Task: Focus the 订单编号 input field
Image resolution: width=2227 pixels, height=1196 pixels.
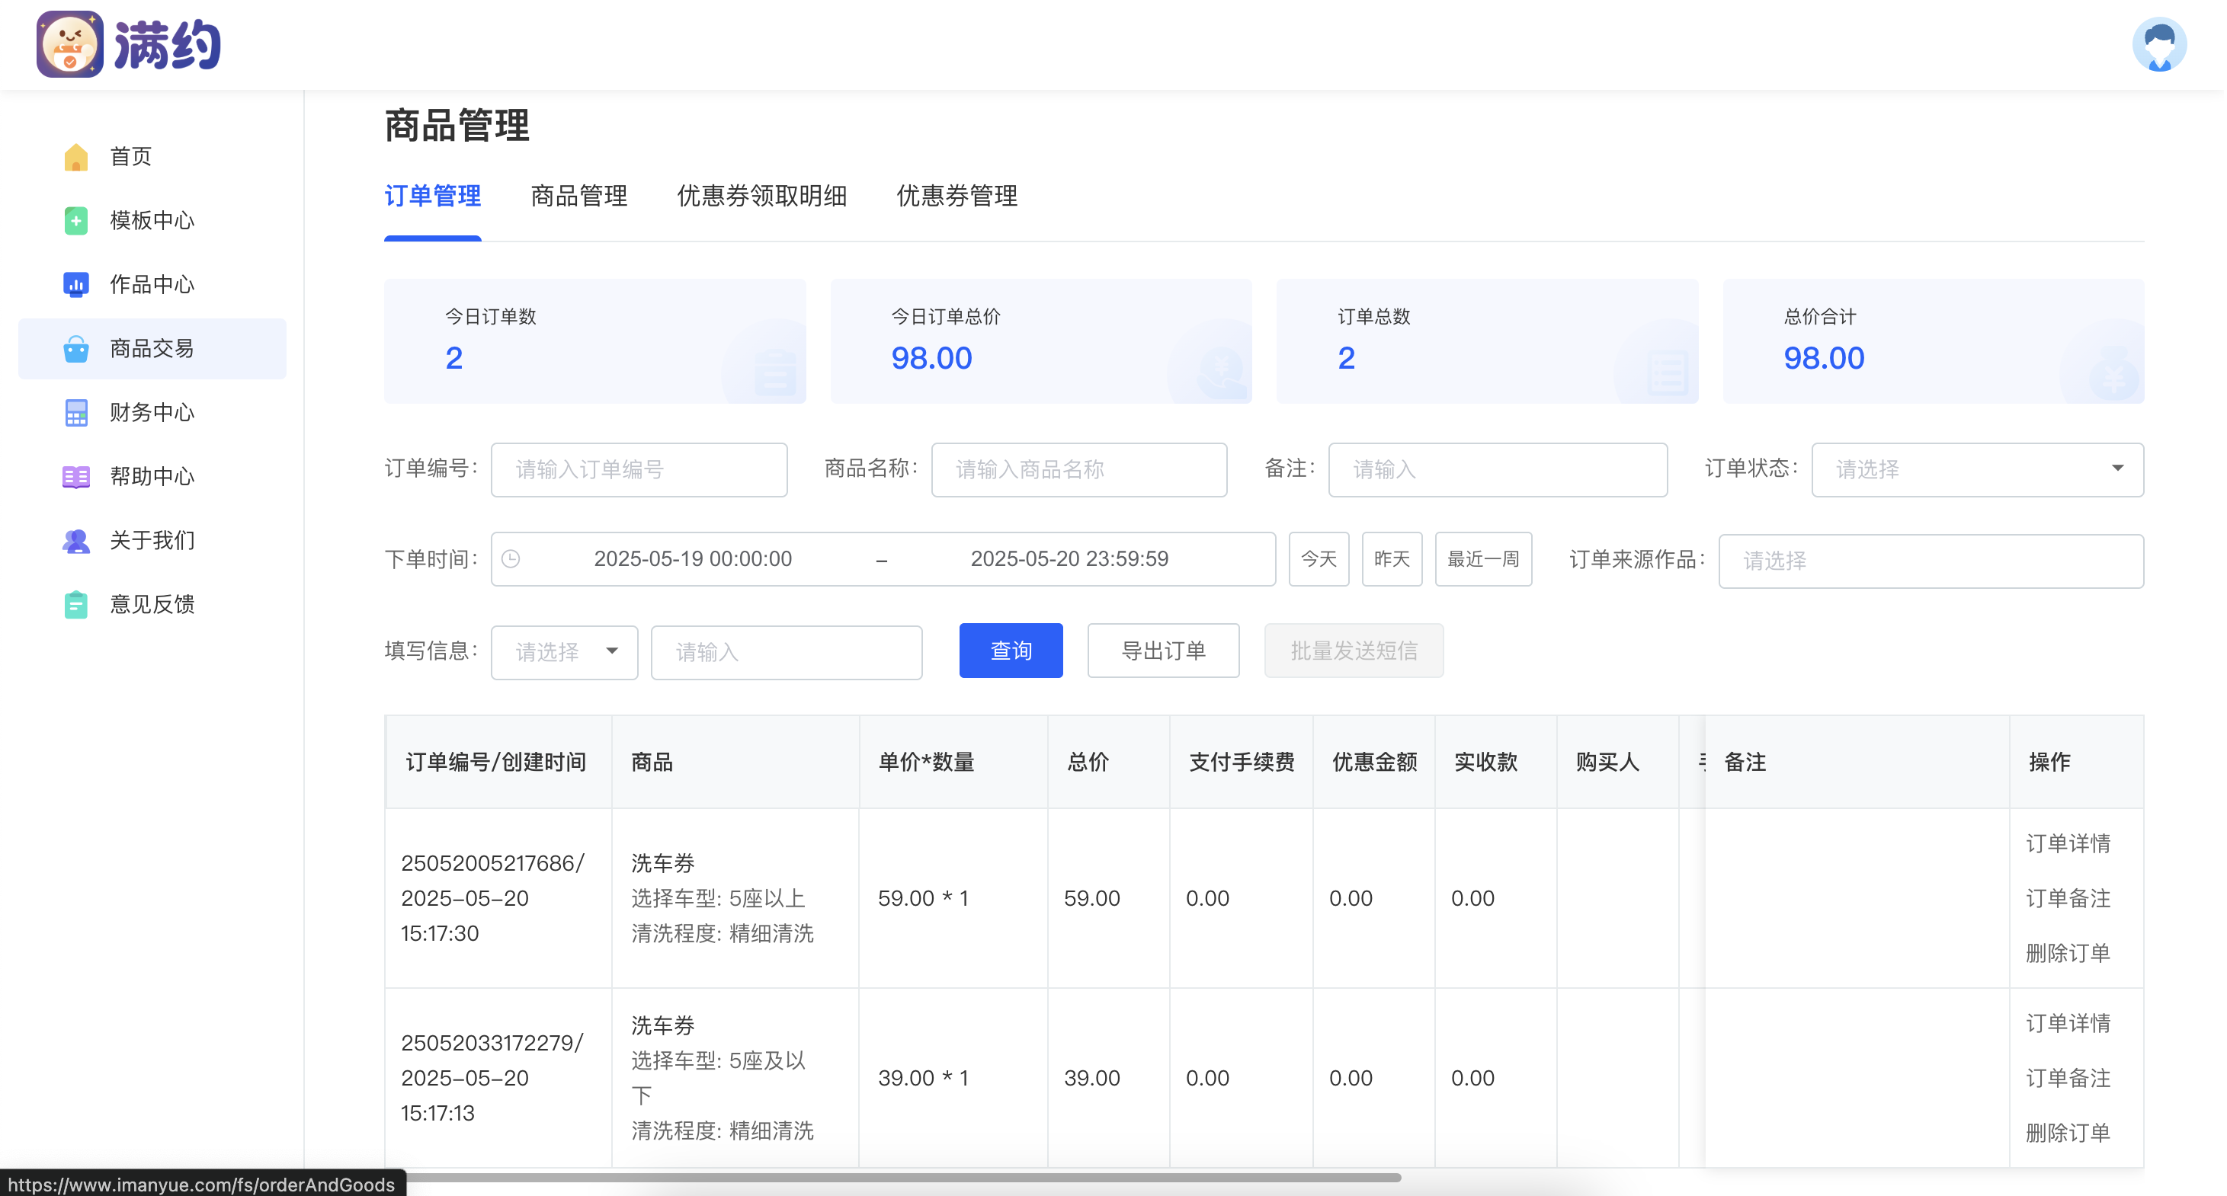Action: click(638, 469)
